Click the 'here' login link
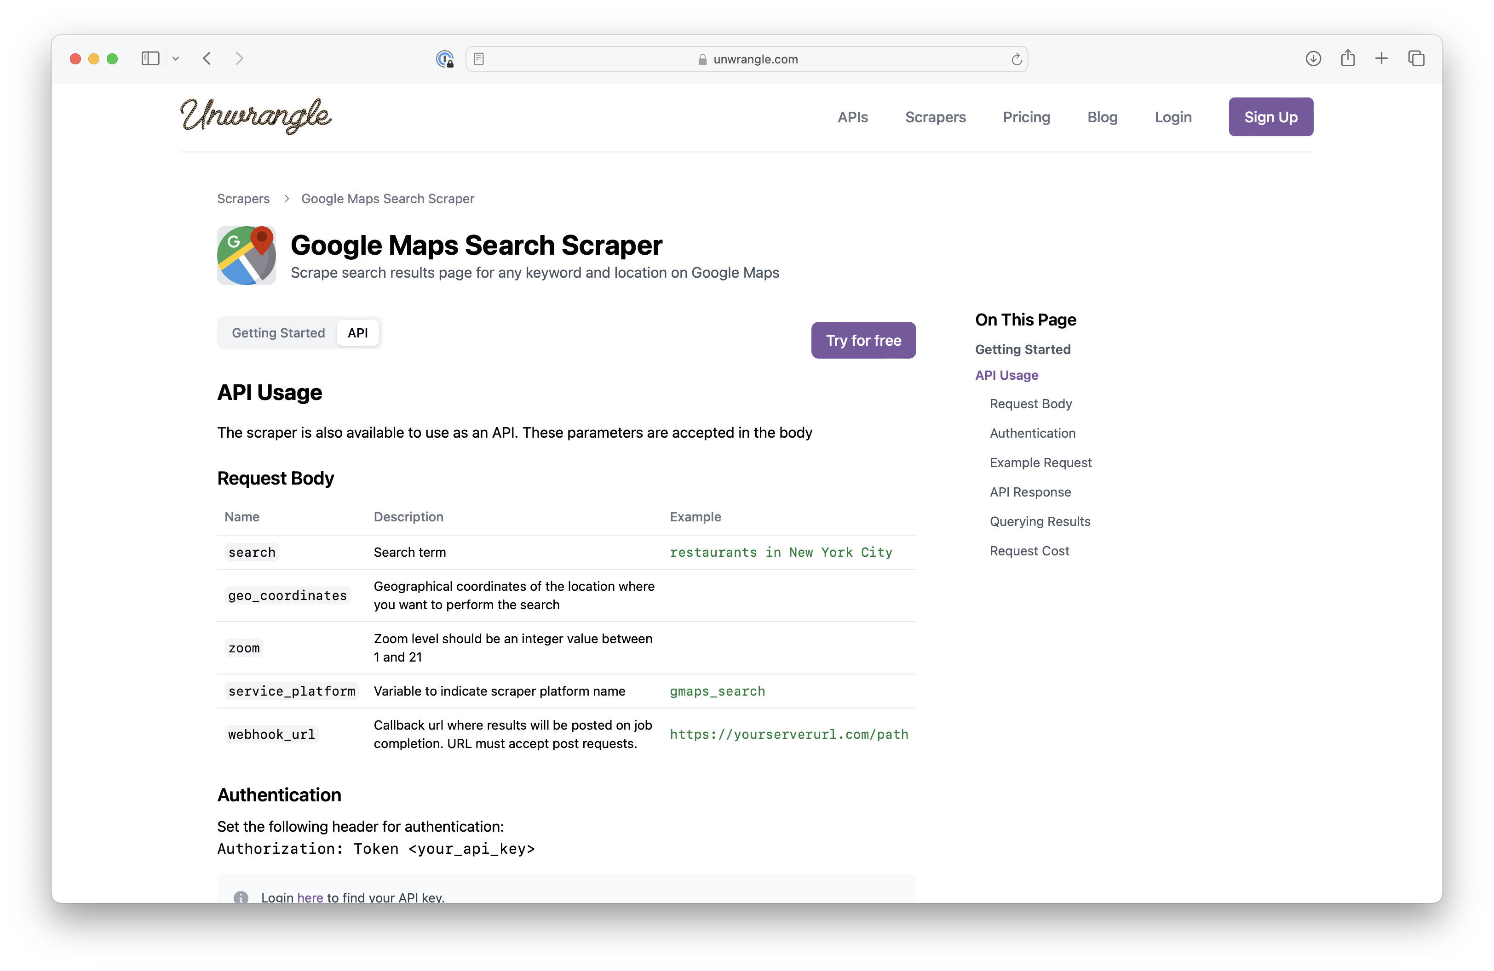1494x971 pixels. (310, 897)
